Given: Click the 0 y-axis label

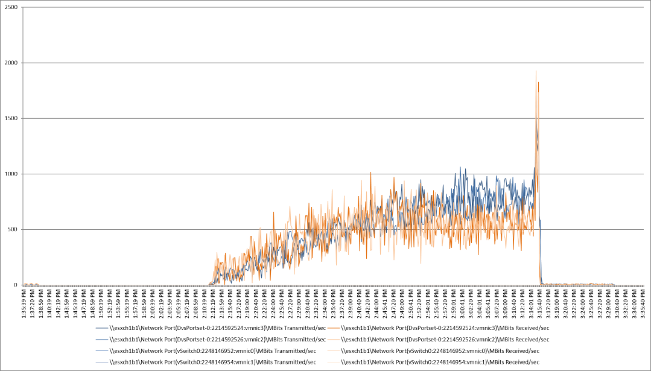Looking at the screenshot, I should pos(16,285).
